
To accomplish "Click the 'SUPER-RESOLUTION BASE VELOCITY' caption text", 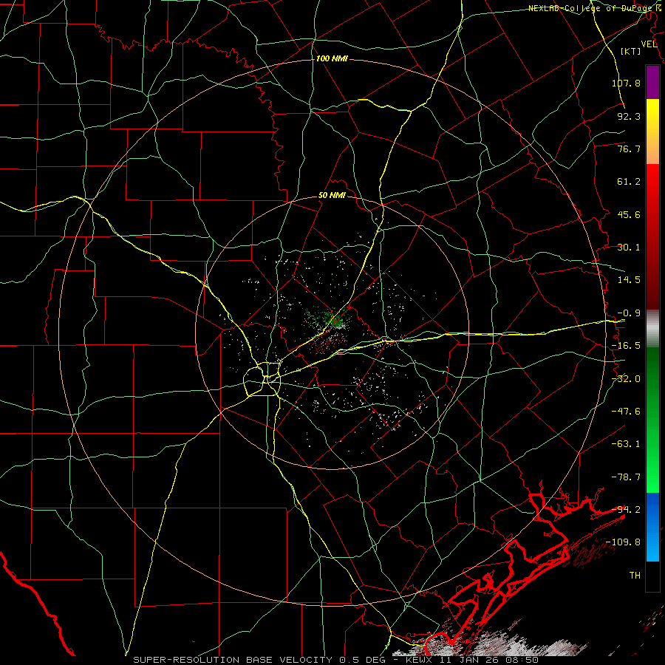I will click(x=233, y=660).
